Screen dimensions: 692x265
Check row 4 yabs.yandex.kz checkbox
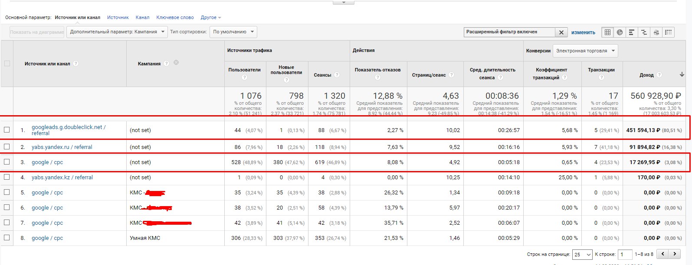(x=7, y=177)
